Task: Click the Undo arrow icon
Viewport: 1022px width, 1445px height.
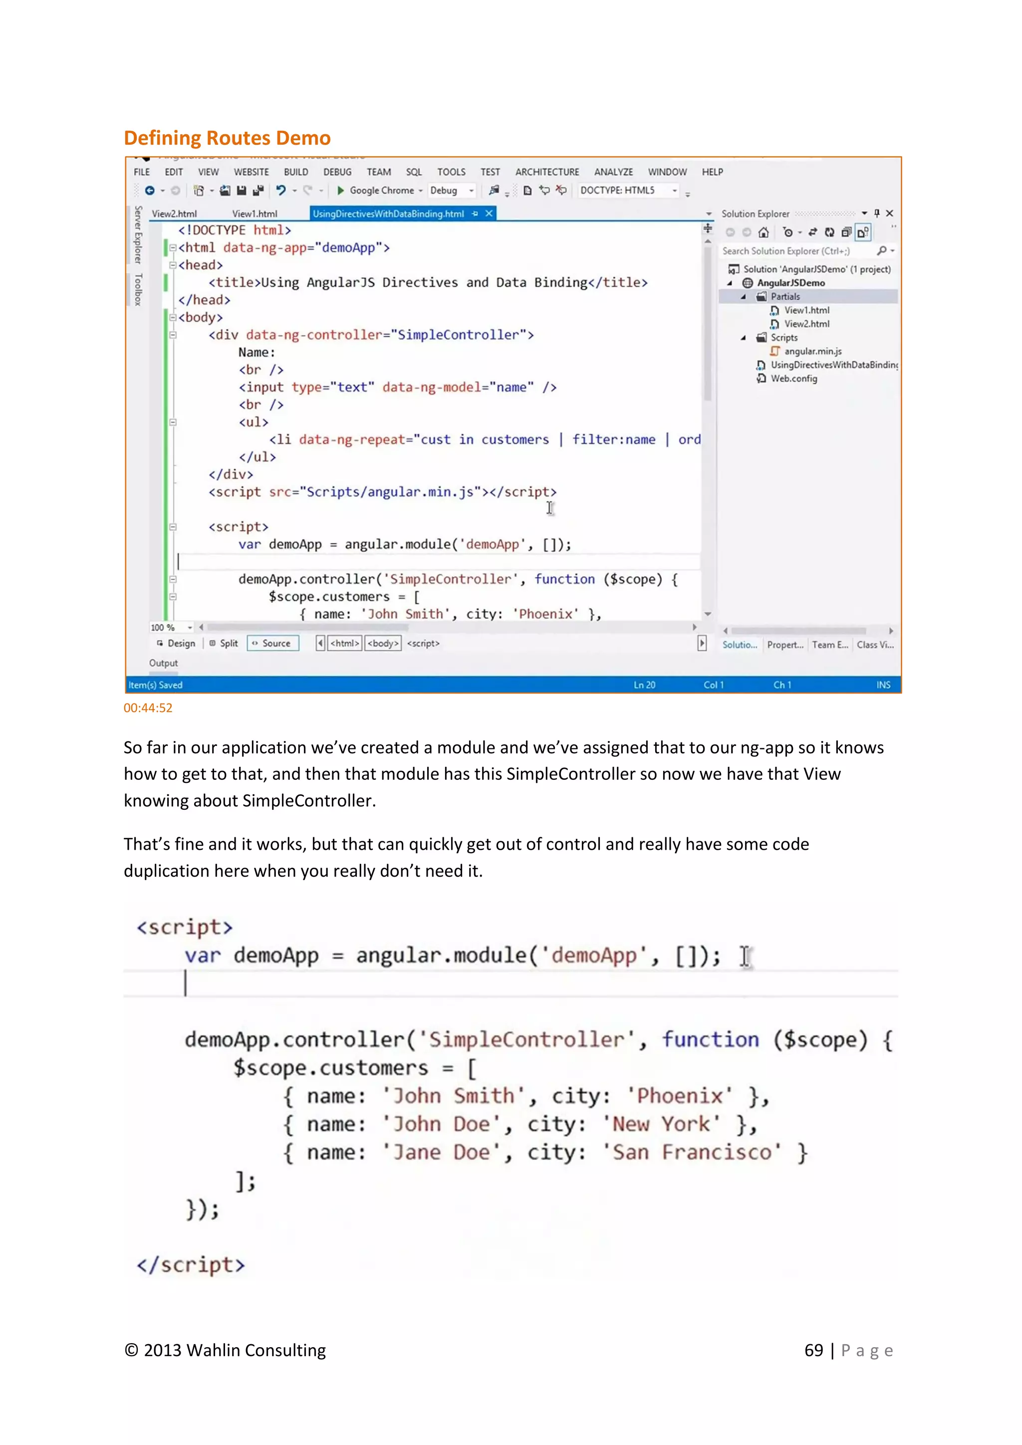Action: (x=280, y=190)
